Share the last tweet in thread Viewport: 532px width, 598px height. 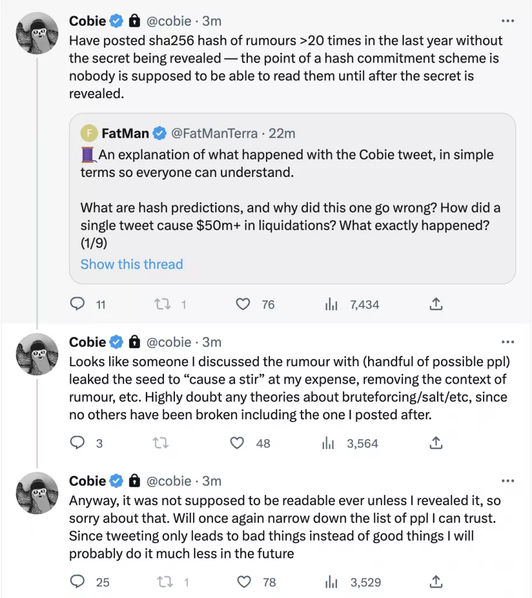pos(436,582)
